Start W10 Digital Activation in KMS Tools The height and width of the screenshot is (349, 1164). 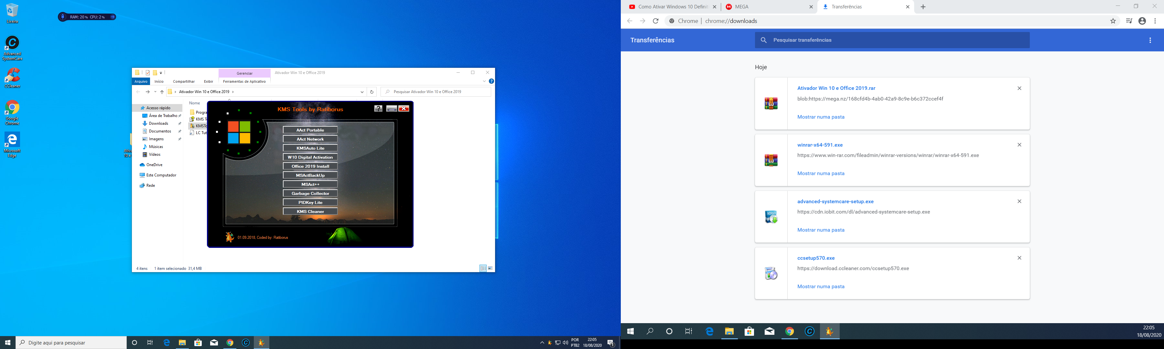pyautogui.click(x=310, y=157)
